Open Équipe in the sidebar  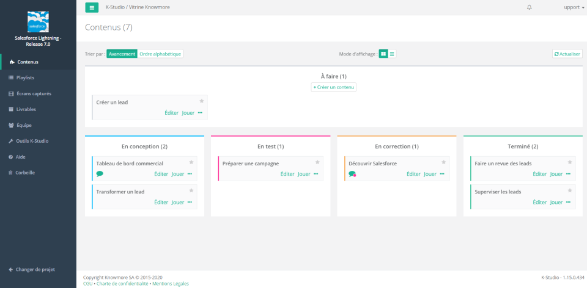(x=38, y=125)
